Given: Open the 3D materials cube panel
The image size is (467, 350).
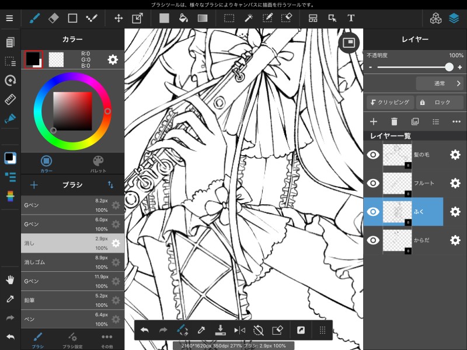Looking at the screenshot, I should point(435,18).
